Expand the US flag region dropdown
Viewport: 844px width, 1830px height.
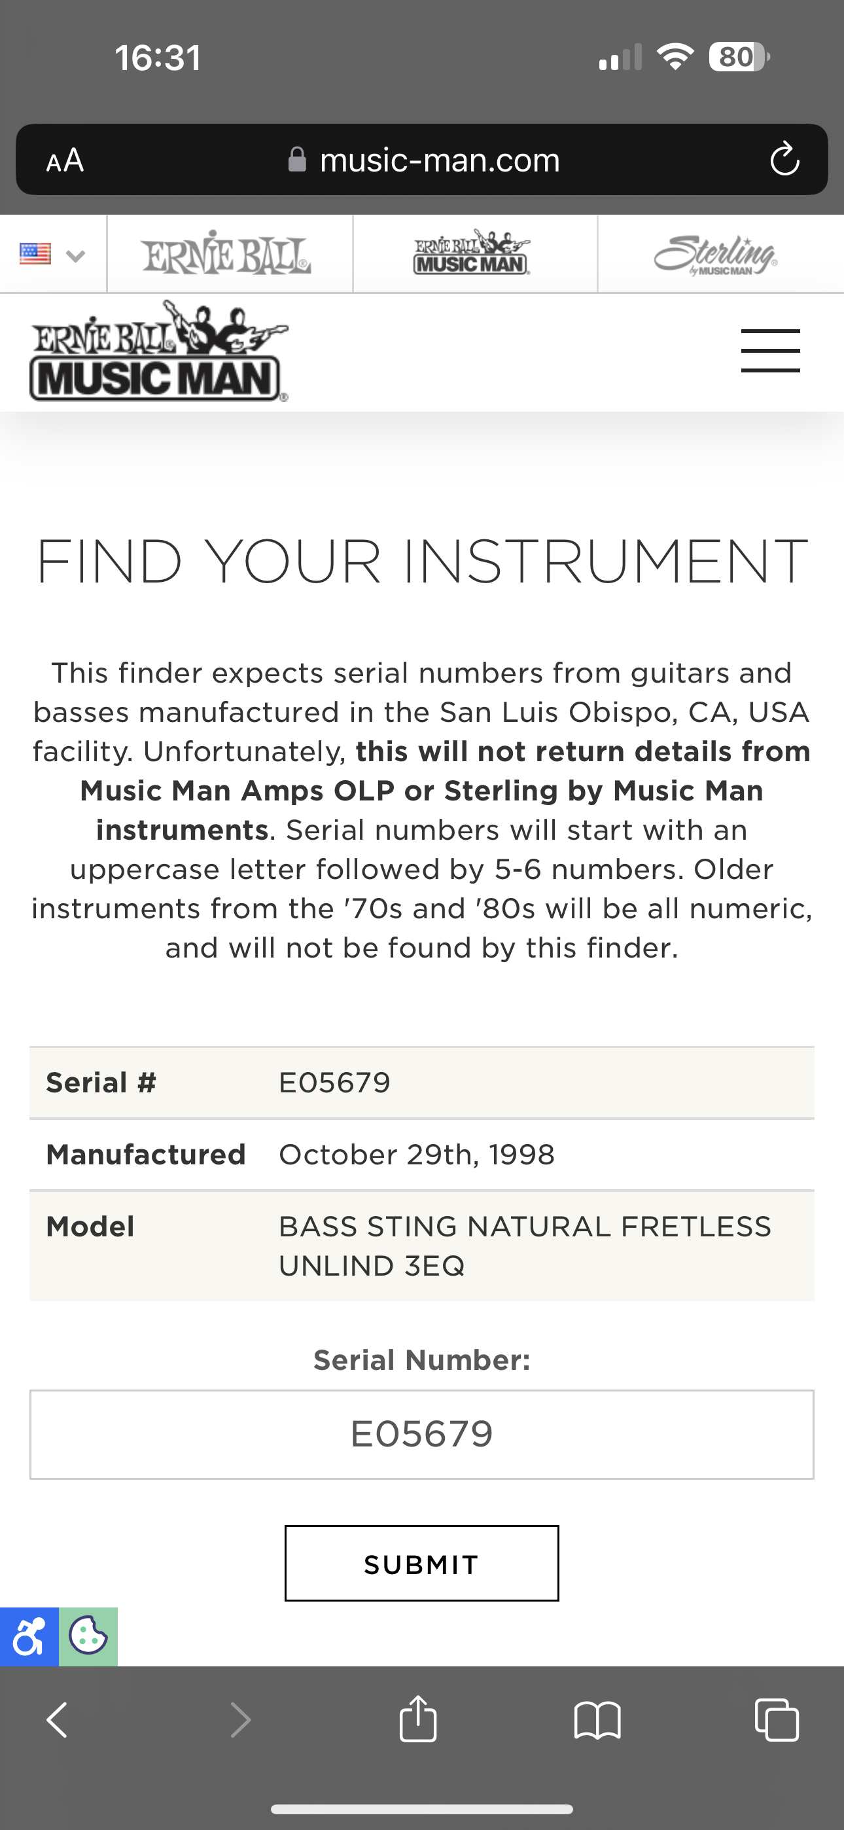pos(52,255)
